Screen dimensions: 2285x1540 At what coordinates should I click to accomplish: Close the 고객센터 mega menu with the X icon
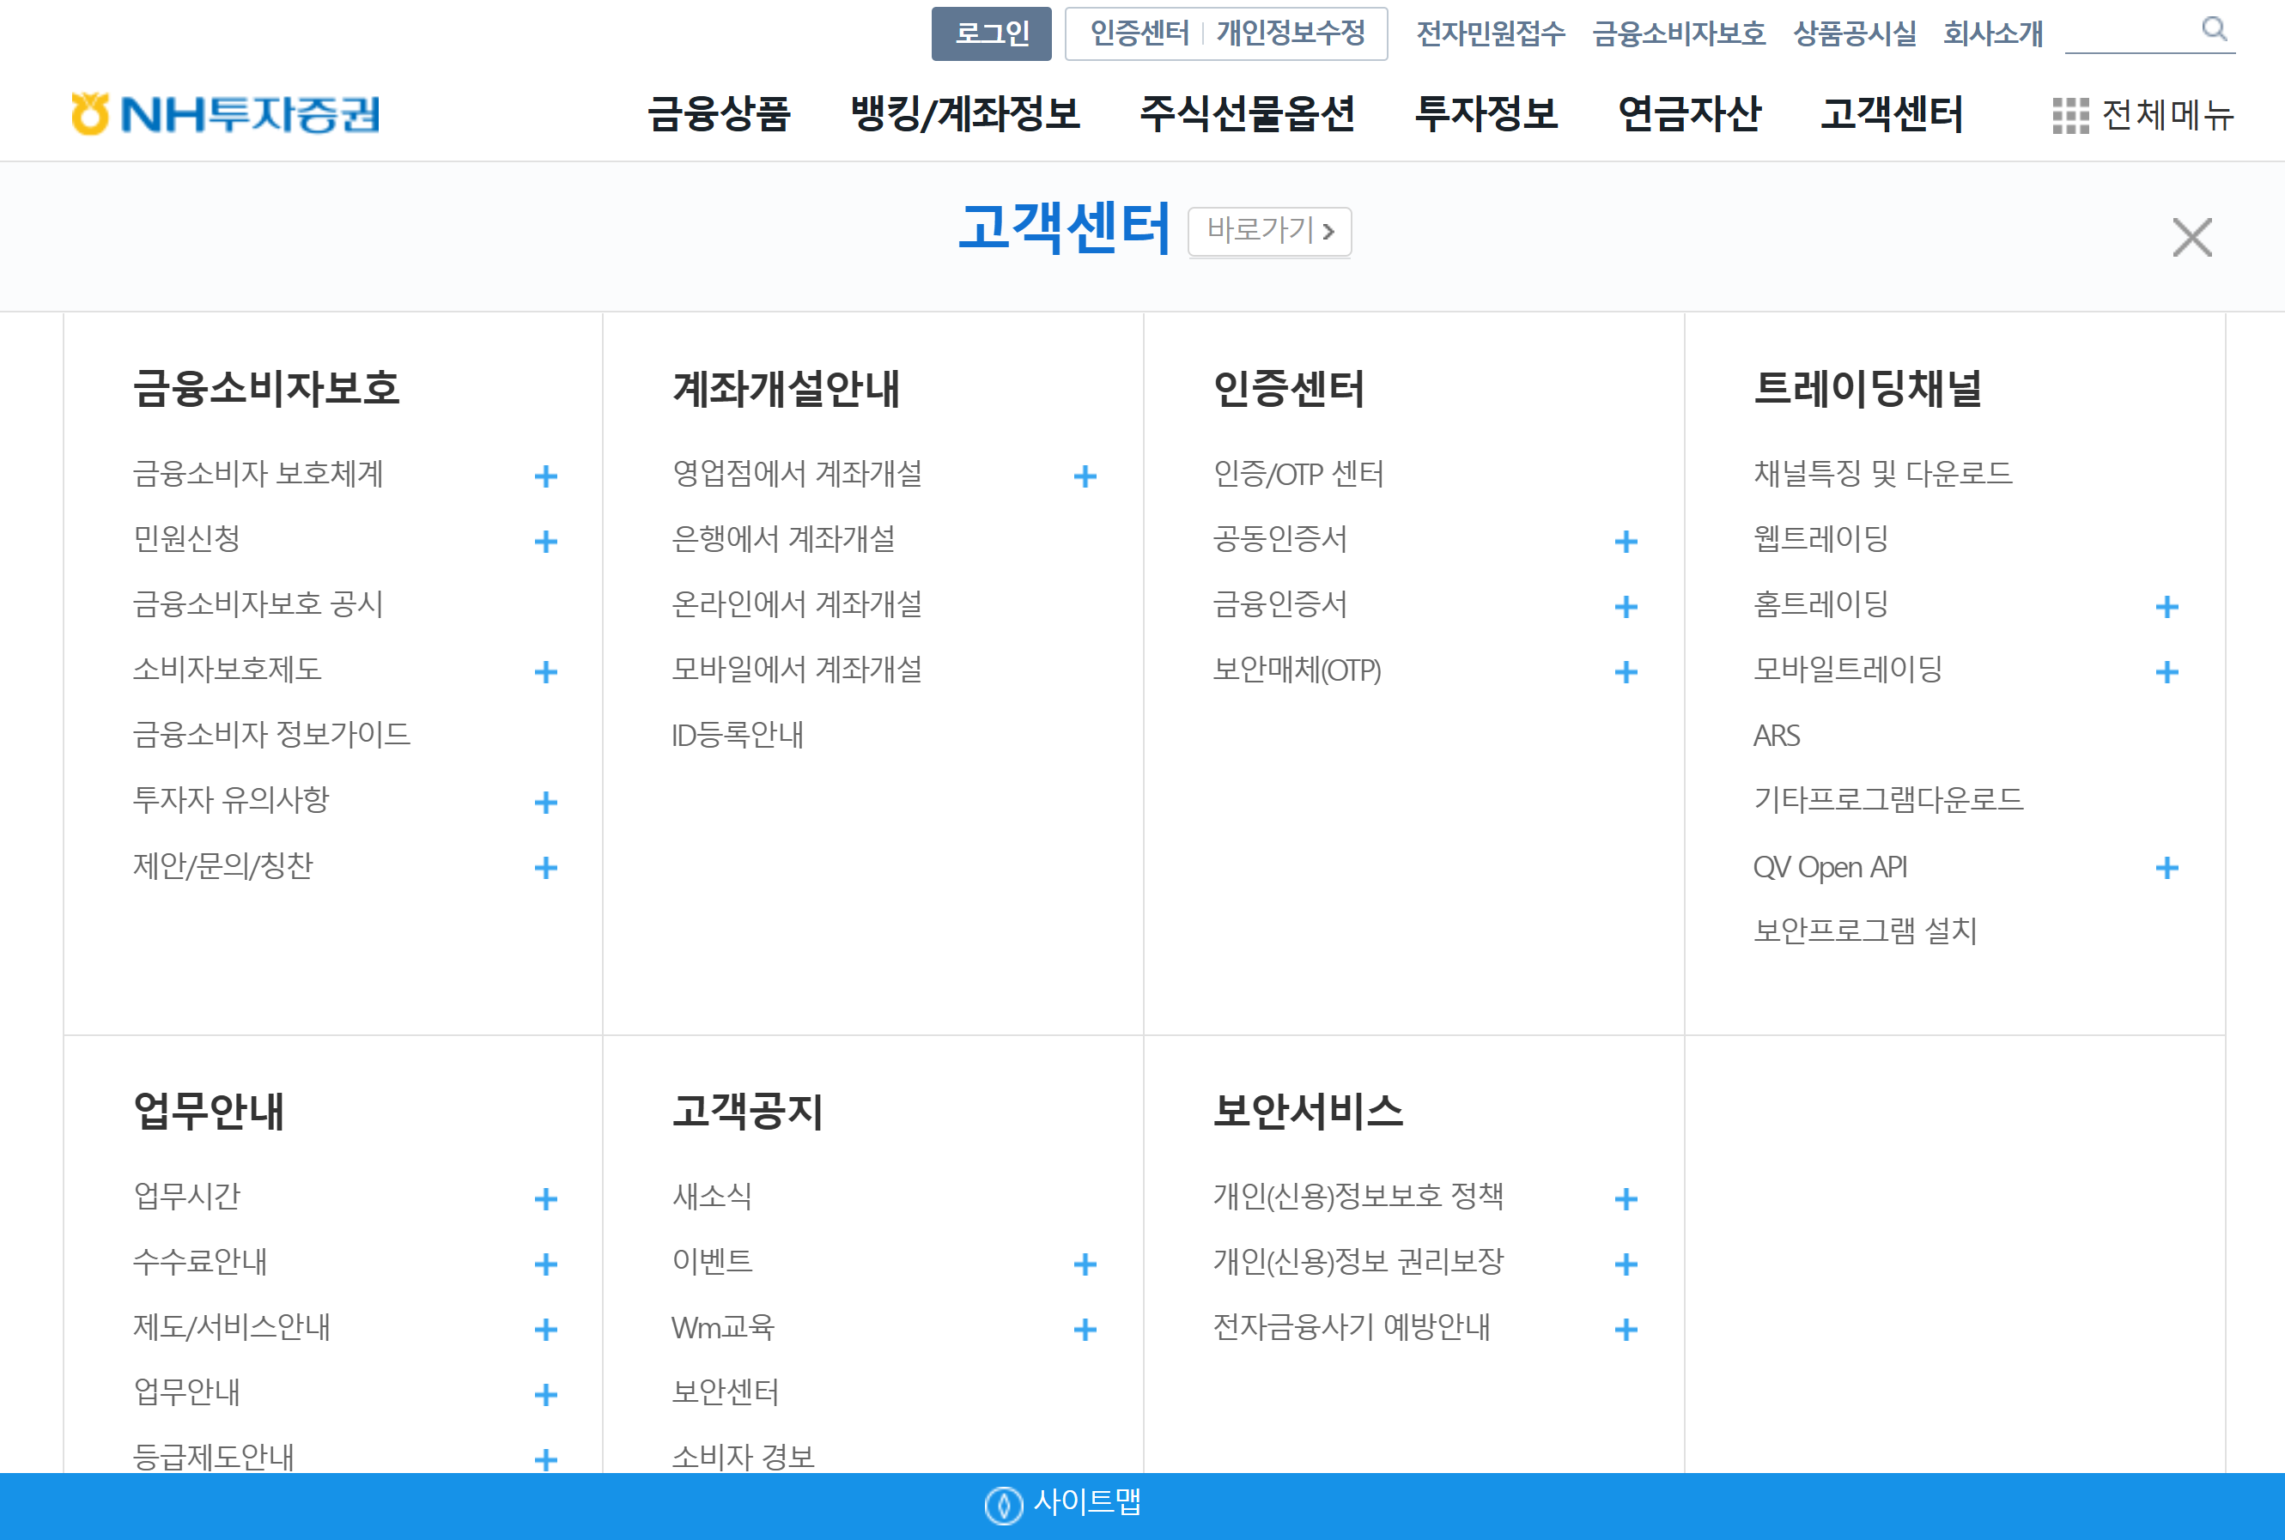tap(2191, 238)
